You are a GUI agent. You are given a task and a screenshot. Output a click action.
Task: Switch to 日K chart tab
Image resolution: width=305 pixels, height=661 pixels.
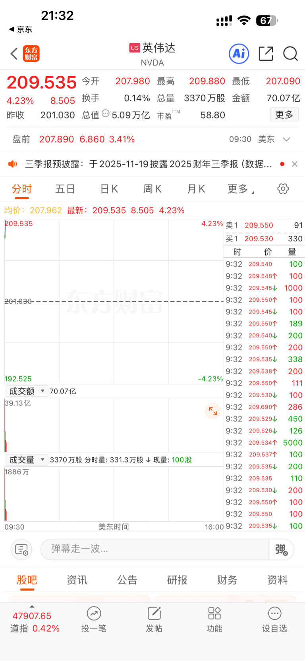click(x=109, y=189)
